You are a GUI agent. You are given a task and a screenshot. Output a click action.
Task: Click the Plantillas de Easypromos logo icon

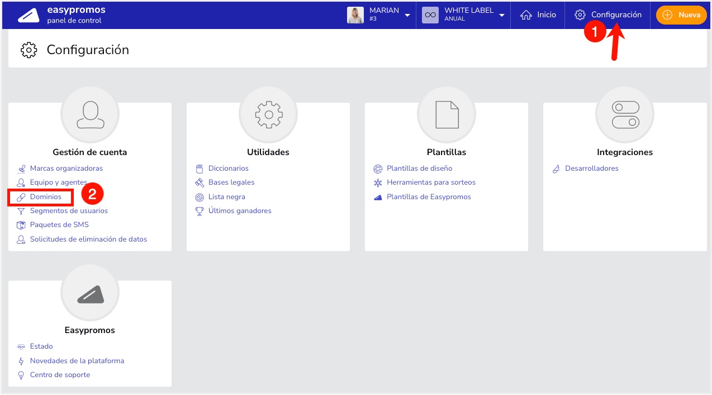pos(378,197)
